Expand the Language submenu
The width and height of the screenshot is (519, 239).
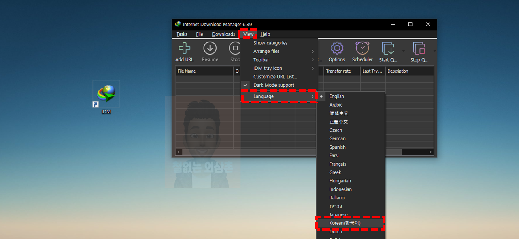coord(279,96)
